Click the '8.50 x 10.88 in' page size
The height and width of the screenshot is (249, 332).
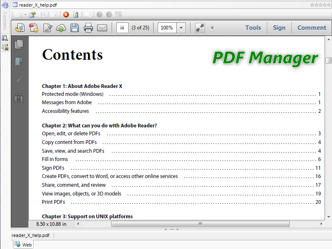[51, 224]
